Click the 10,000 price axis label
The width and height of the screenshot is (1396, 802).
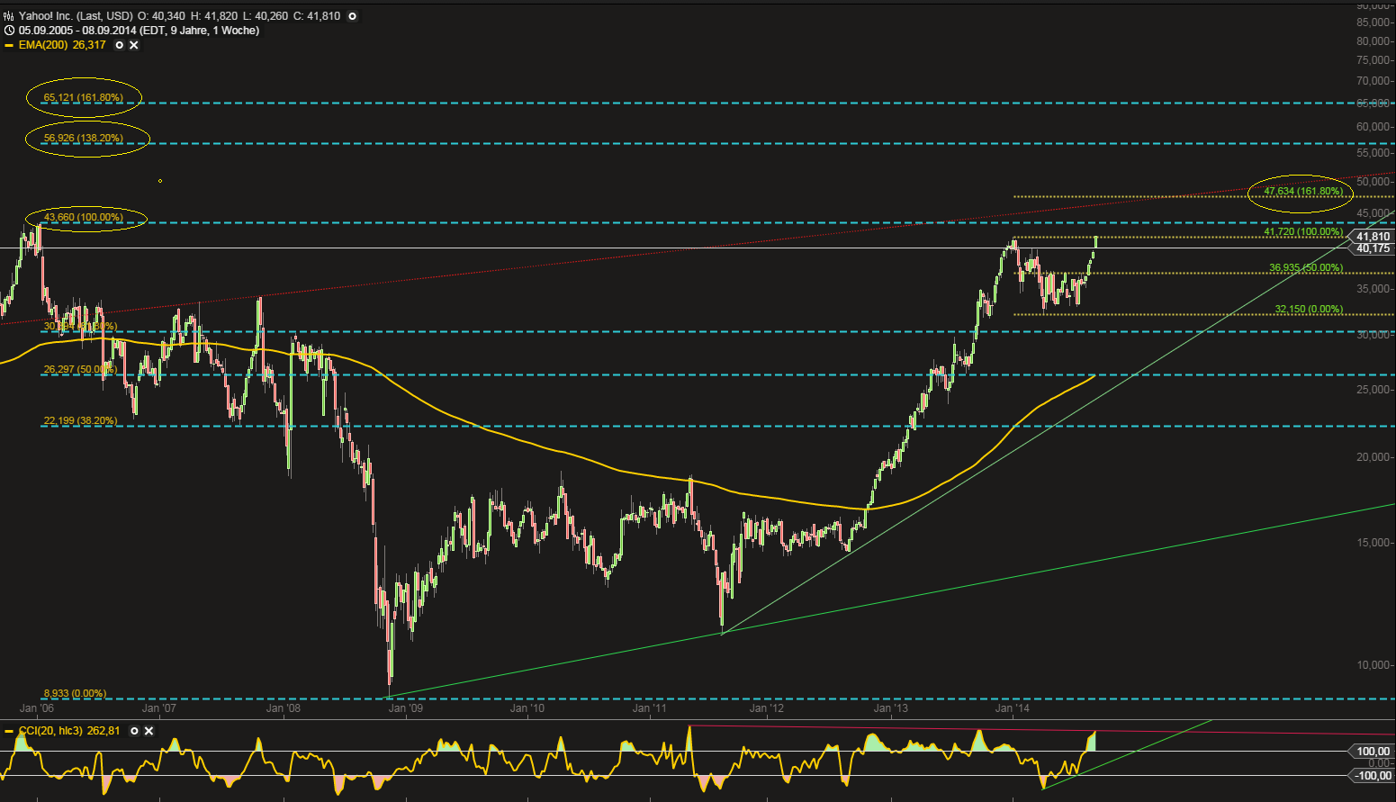click(1373, 665)
